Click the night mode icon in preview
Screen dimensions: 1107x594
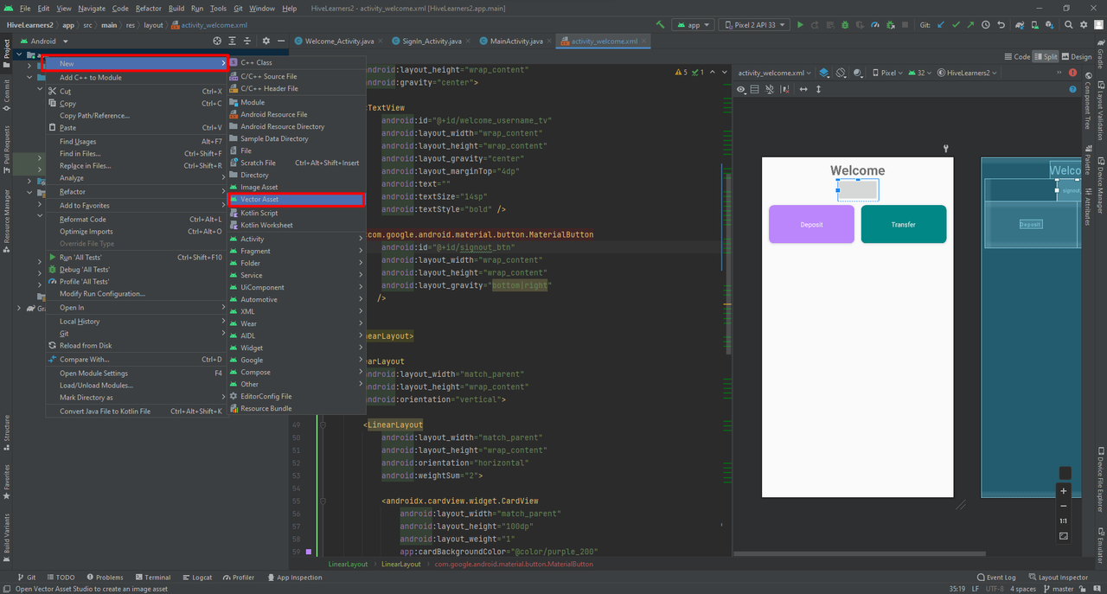point(857,73)
